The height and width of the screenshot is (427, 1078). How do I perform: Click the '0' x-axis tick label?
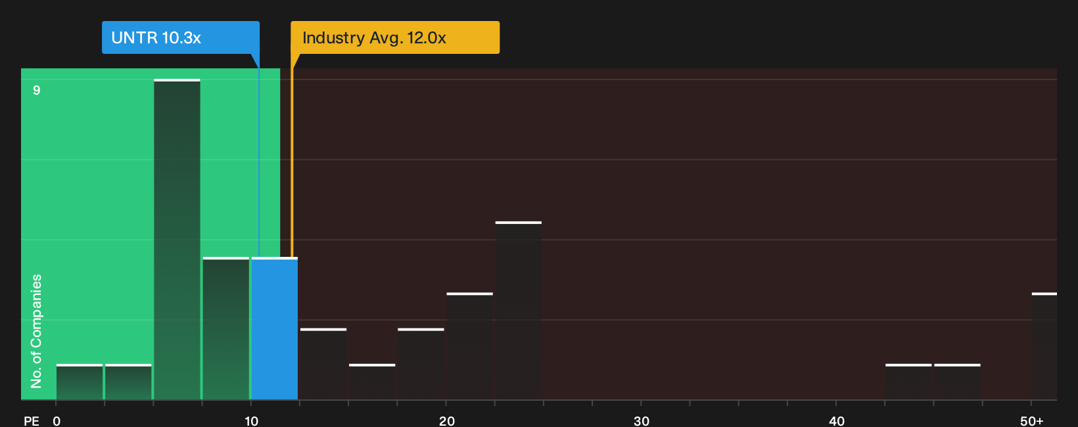[x=57, y=421]
